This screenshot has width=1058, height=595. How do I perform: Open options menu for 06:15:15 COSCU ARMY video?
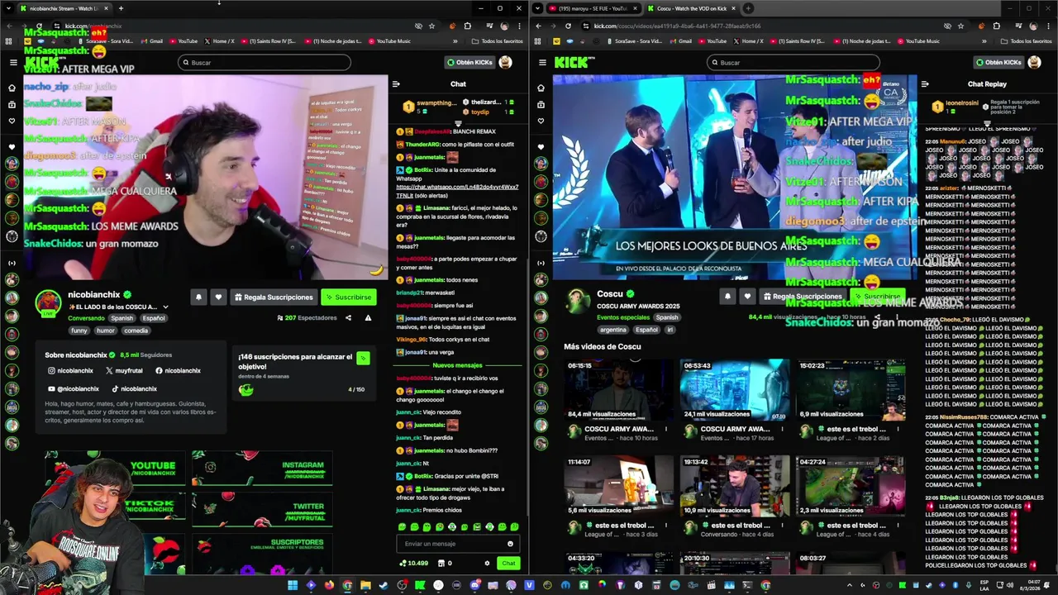click(x=666, y=429)
